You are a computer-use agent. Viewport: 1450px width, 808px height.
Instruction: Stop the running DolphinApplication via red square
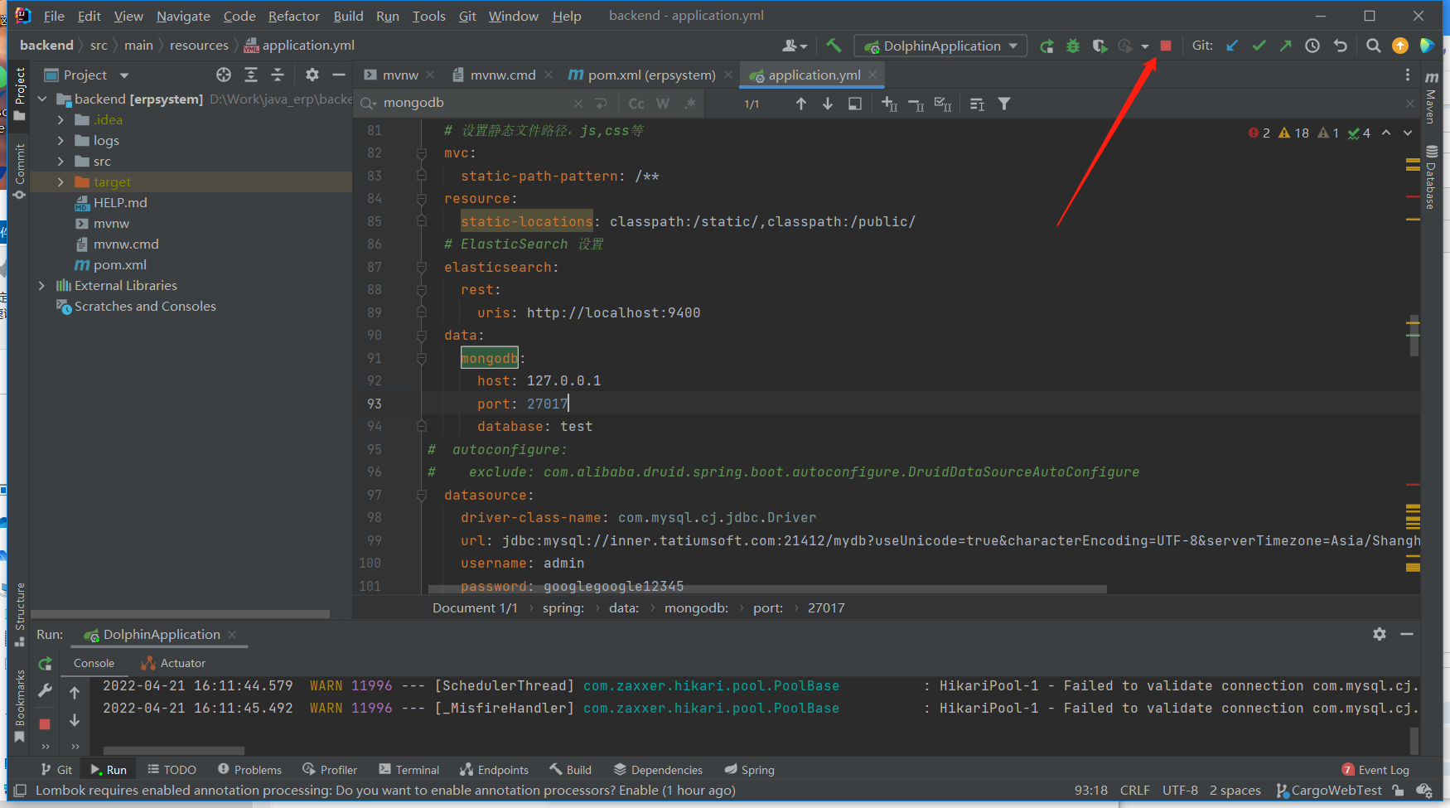point(1165,46)
